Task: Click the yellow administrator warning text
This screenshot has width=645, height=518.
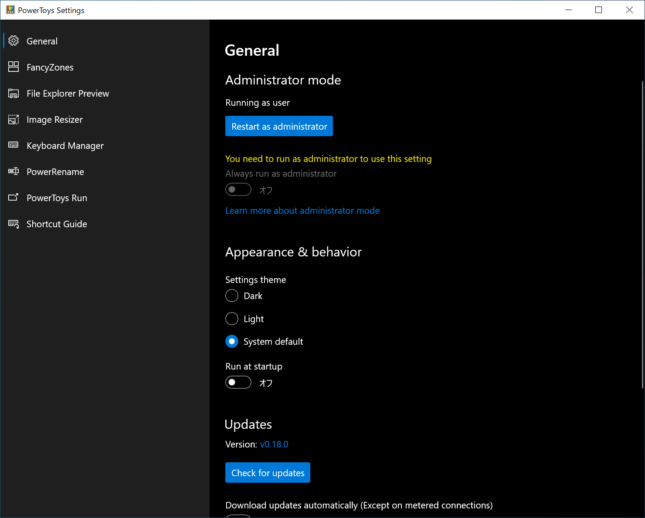Action: tap(329, 159)
